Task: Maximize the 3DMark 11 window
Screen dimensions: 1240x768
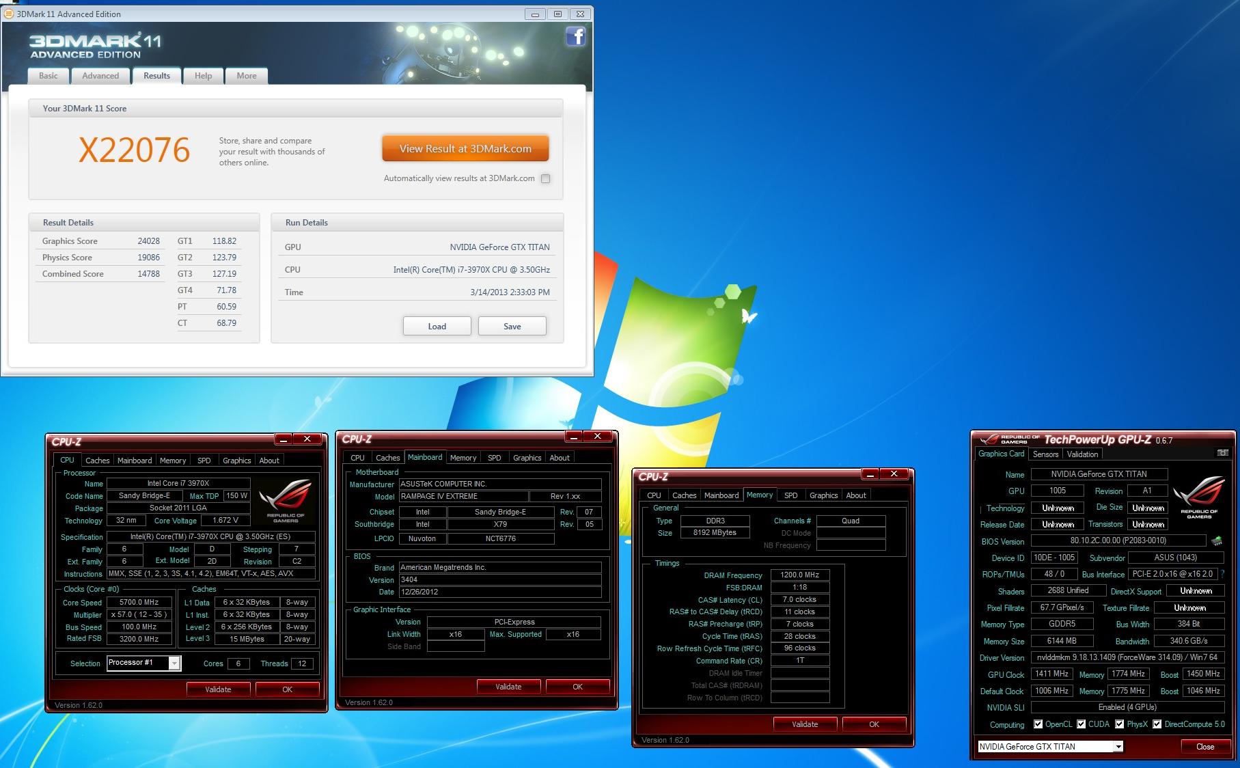Action: click(x=557, y=14)
